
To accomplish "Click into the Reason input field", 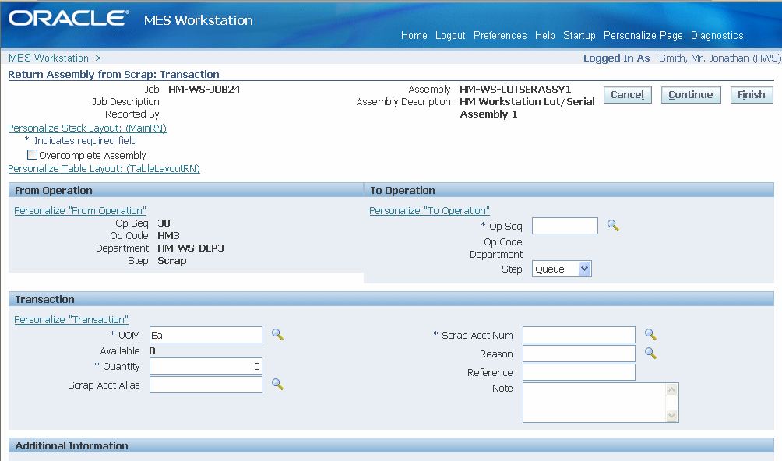I will [x=579, y=354].
